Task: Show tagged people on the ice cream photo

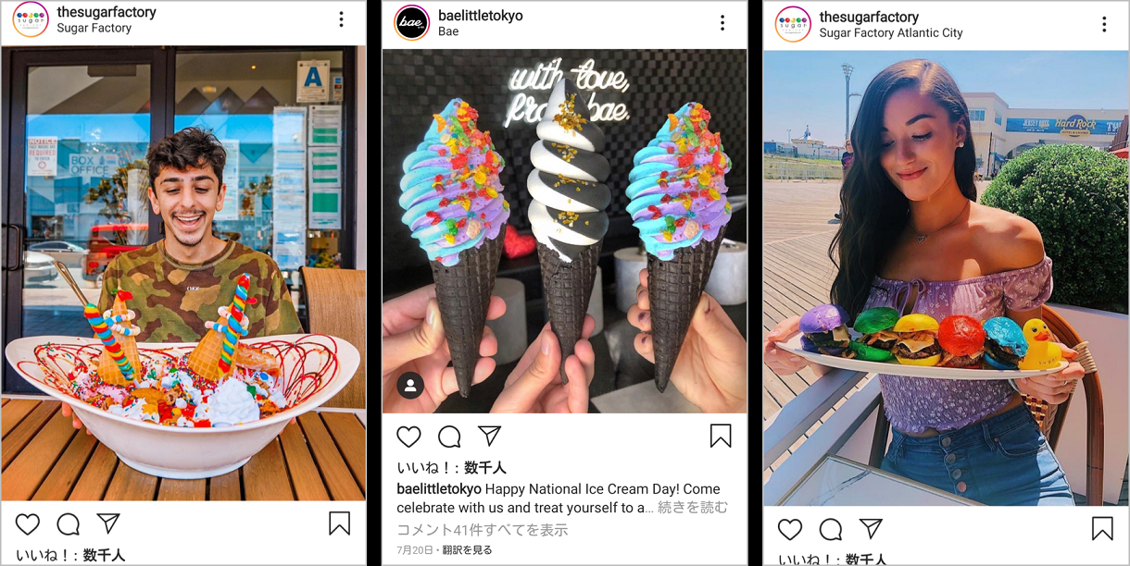Action: coord(410,385)
